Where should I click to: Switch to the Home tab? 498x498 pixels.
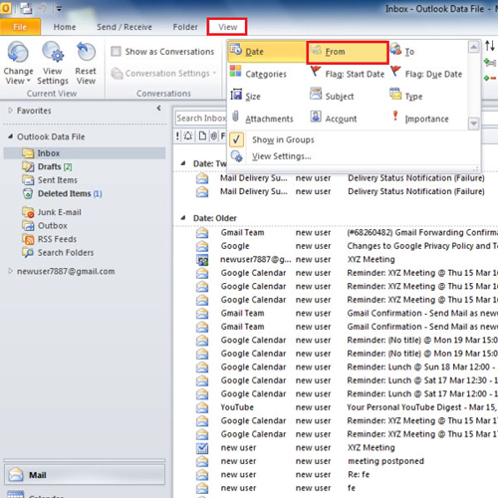click(65, 27)
